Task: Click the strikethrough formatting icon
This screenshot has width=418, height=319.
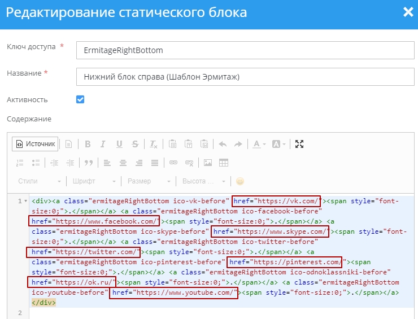Action: point(135,144)
